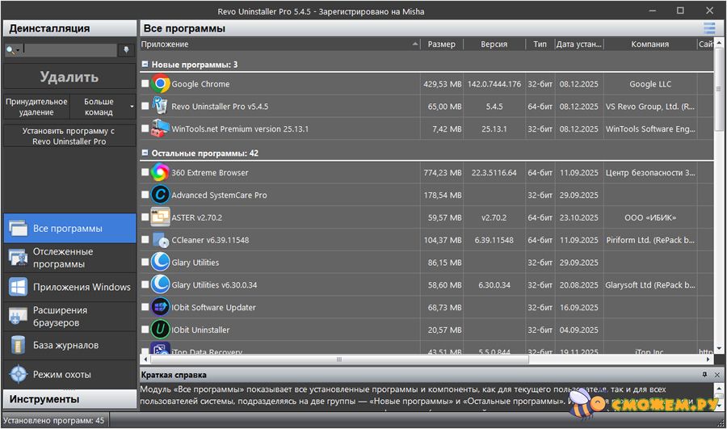Click Принудительное удаление button
727x429 pixels.
[x=36, y=107]
